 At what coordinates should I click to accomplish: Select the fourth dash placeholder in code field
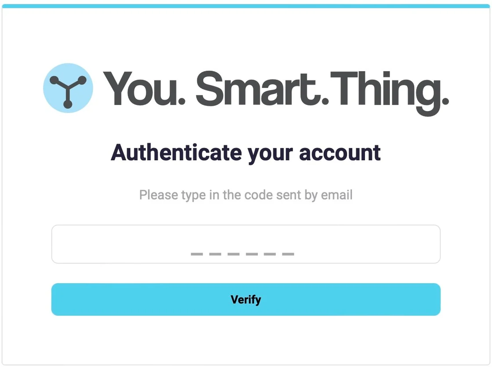click(x=252, y=254)
